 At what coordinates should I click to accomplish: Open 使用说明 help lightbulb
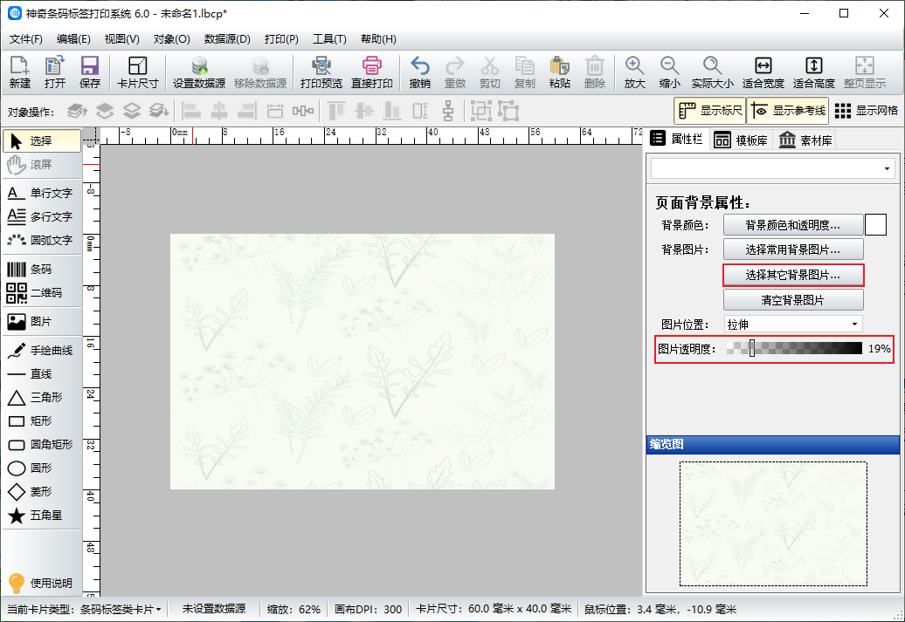point(42,583)
